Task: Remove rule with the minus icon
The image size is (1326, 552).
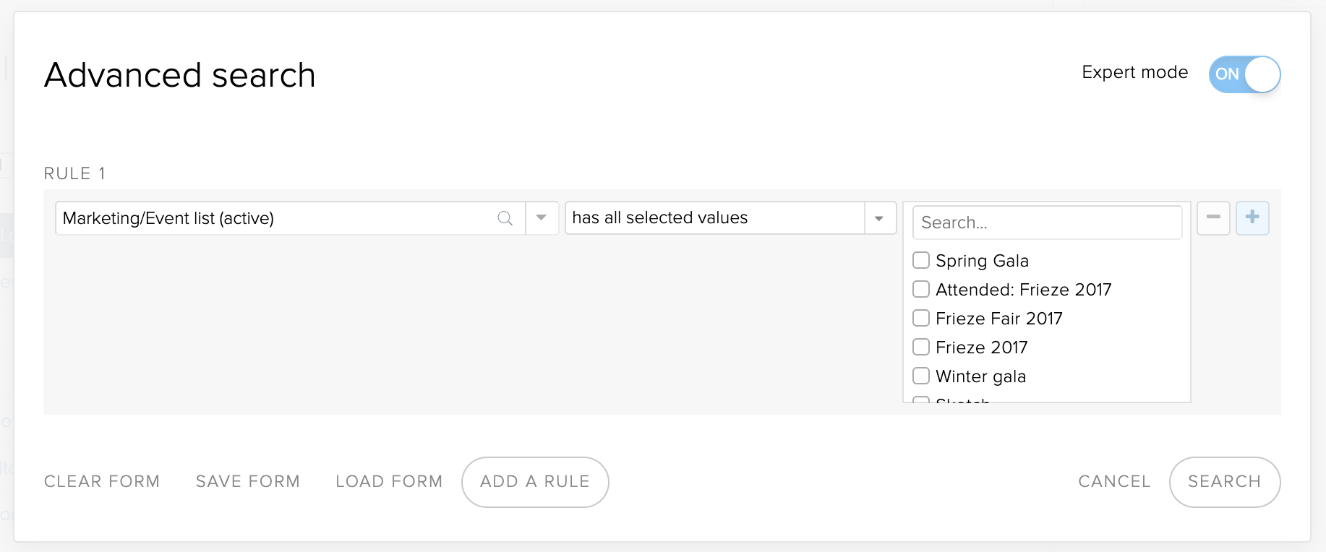Action: tap(1213, 217)
